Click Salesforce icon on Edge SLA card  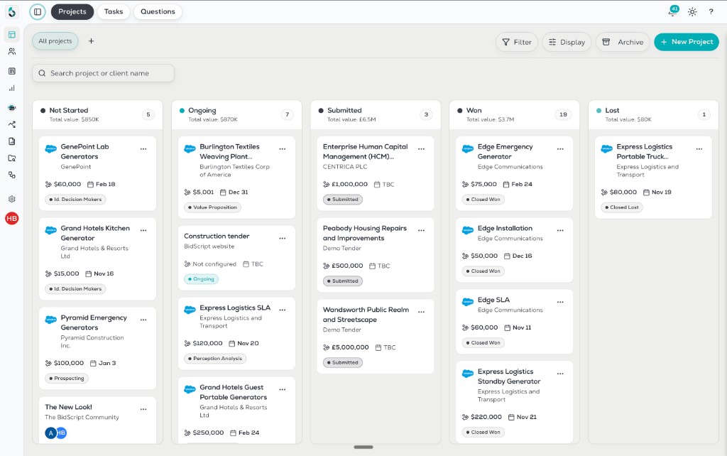(468, 302)
